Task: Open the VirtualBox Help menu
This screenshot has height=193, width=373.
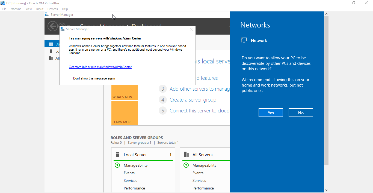Action: pos(65,9)
